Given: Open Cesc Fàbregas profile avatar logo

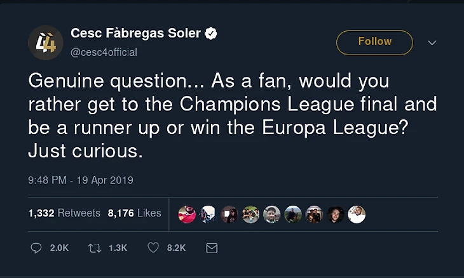Looking at the screenshot, I should coord(45,43).
